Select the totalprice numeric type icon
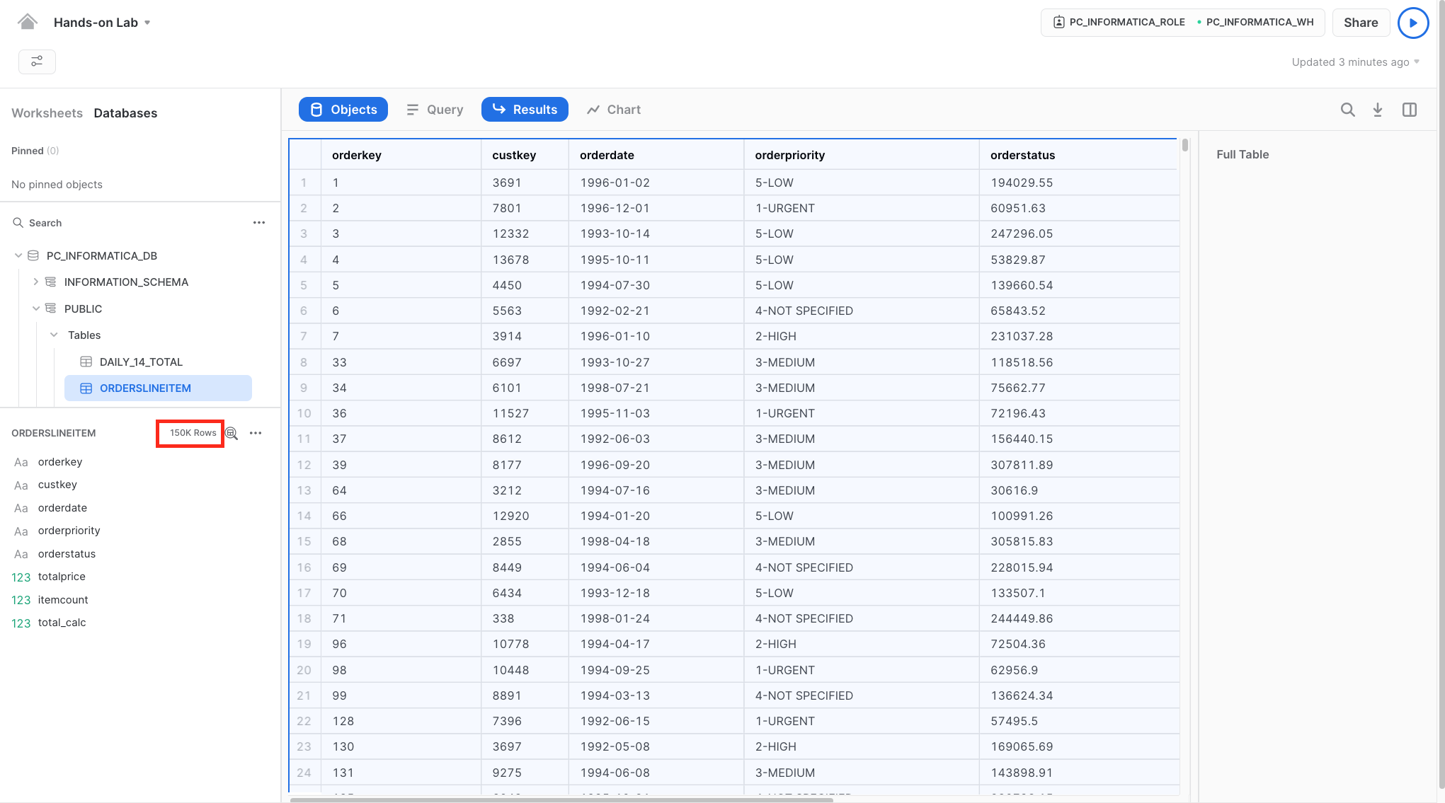This screenshot has height=803, width=1445. click(21, 577)
